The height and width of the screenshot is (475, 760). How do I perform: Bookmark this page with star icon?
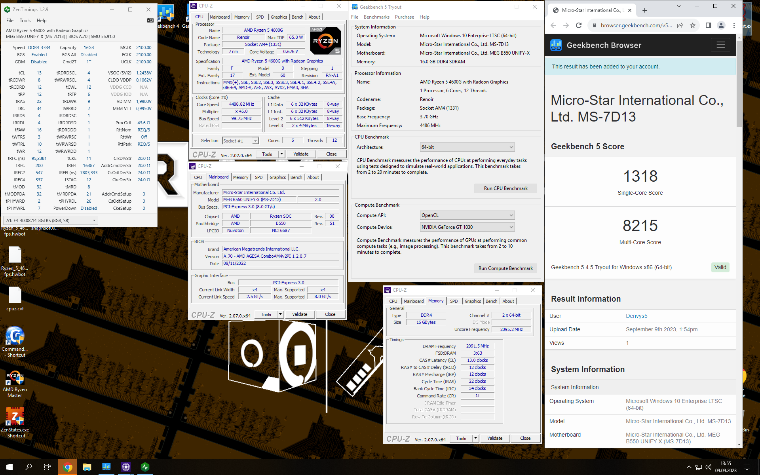693,25
